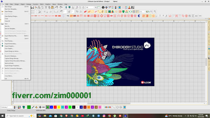
Task: Open the Edit menu
Action: [7, 4]
